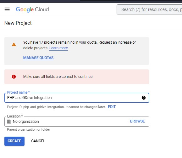Click into the Project name field
This screenshot has width=182, height=158.
tap(77, 98)
